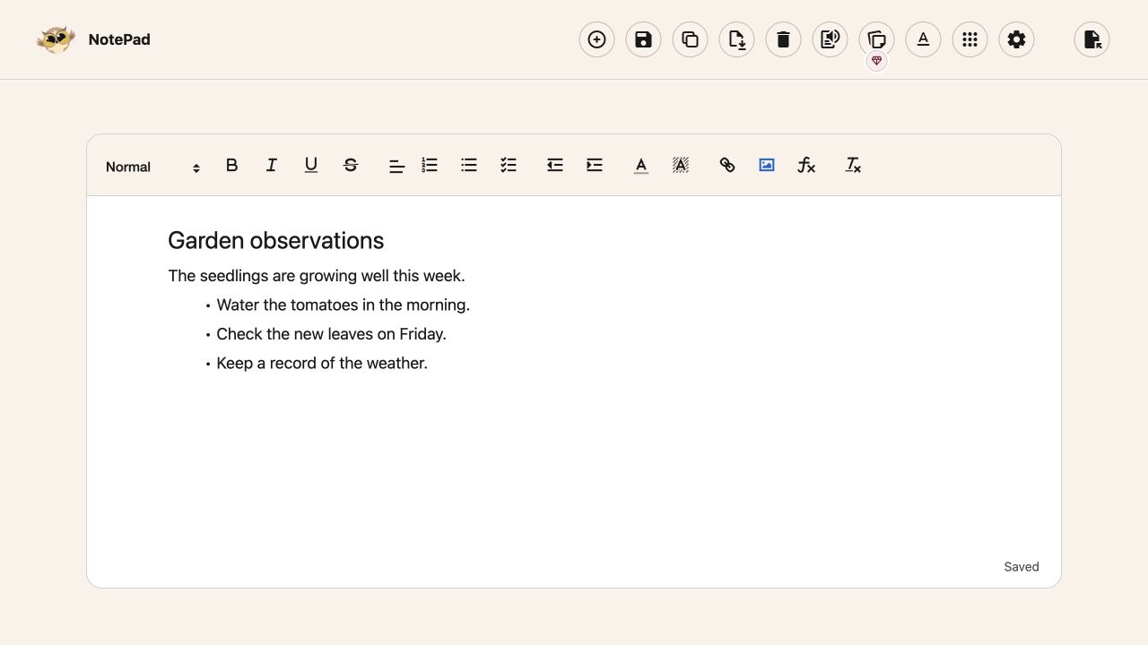
Task: Create a new note with the plus icon
Action: [596, 39]
